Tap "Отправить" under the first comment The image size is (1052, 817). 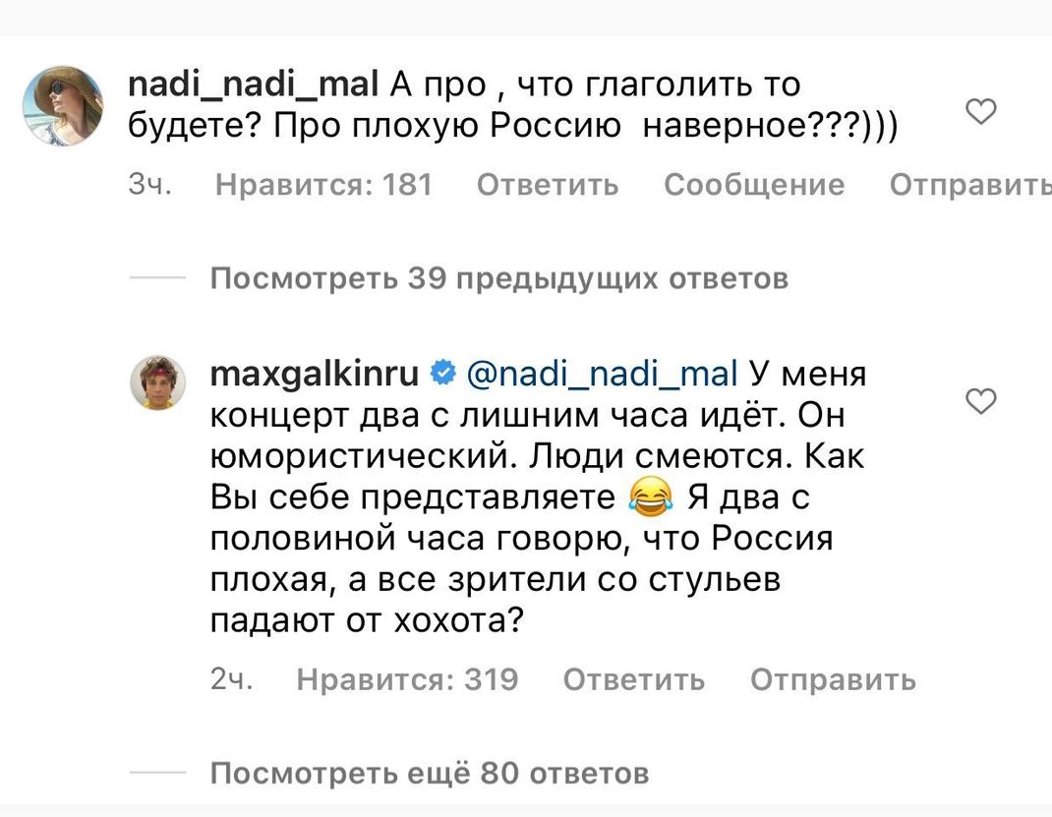pyautogui.click(x=969, y=185)
